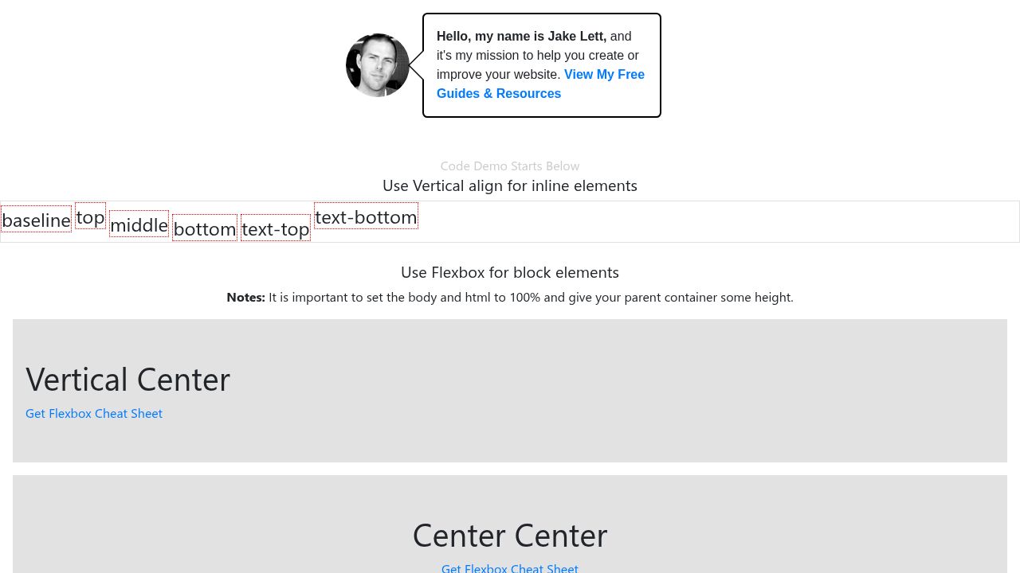Select the top text span
The width and height of the screenshot is (1020, 573).
click(90, 216)
